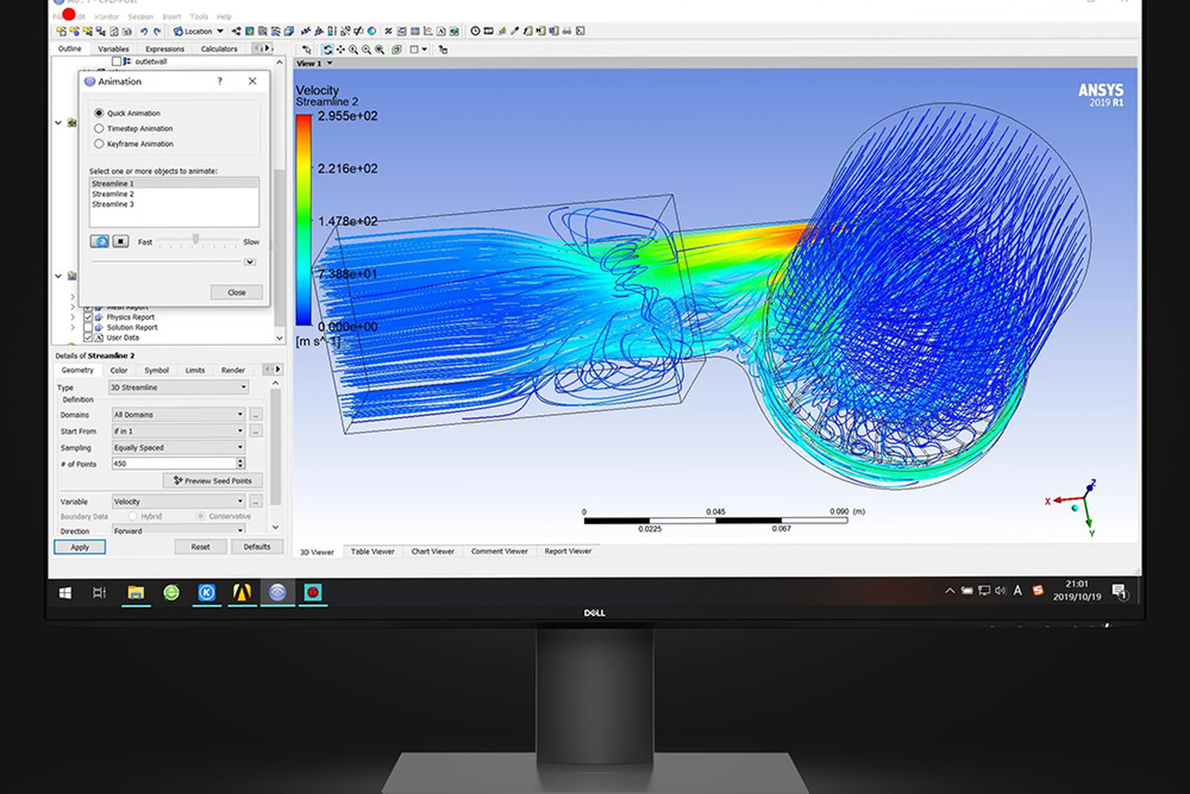1190x794 pixels.
Task: Stop the animation playback
Action: [x=121, y=241]
